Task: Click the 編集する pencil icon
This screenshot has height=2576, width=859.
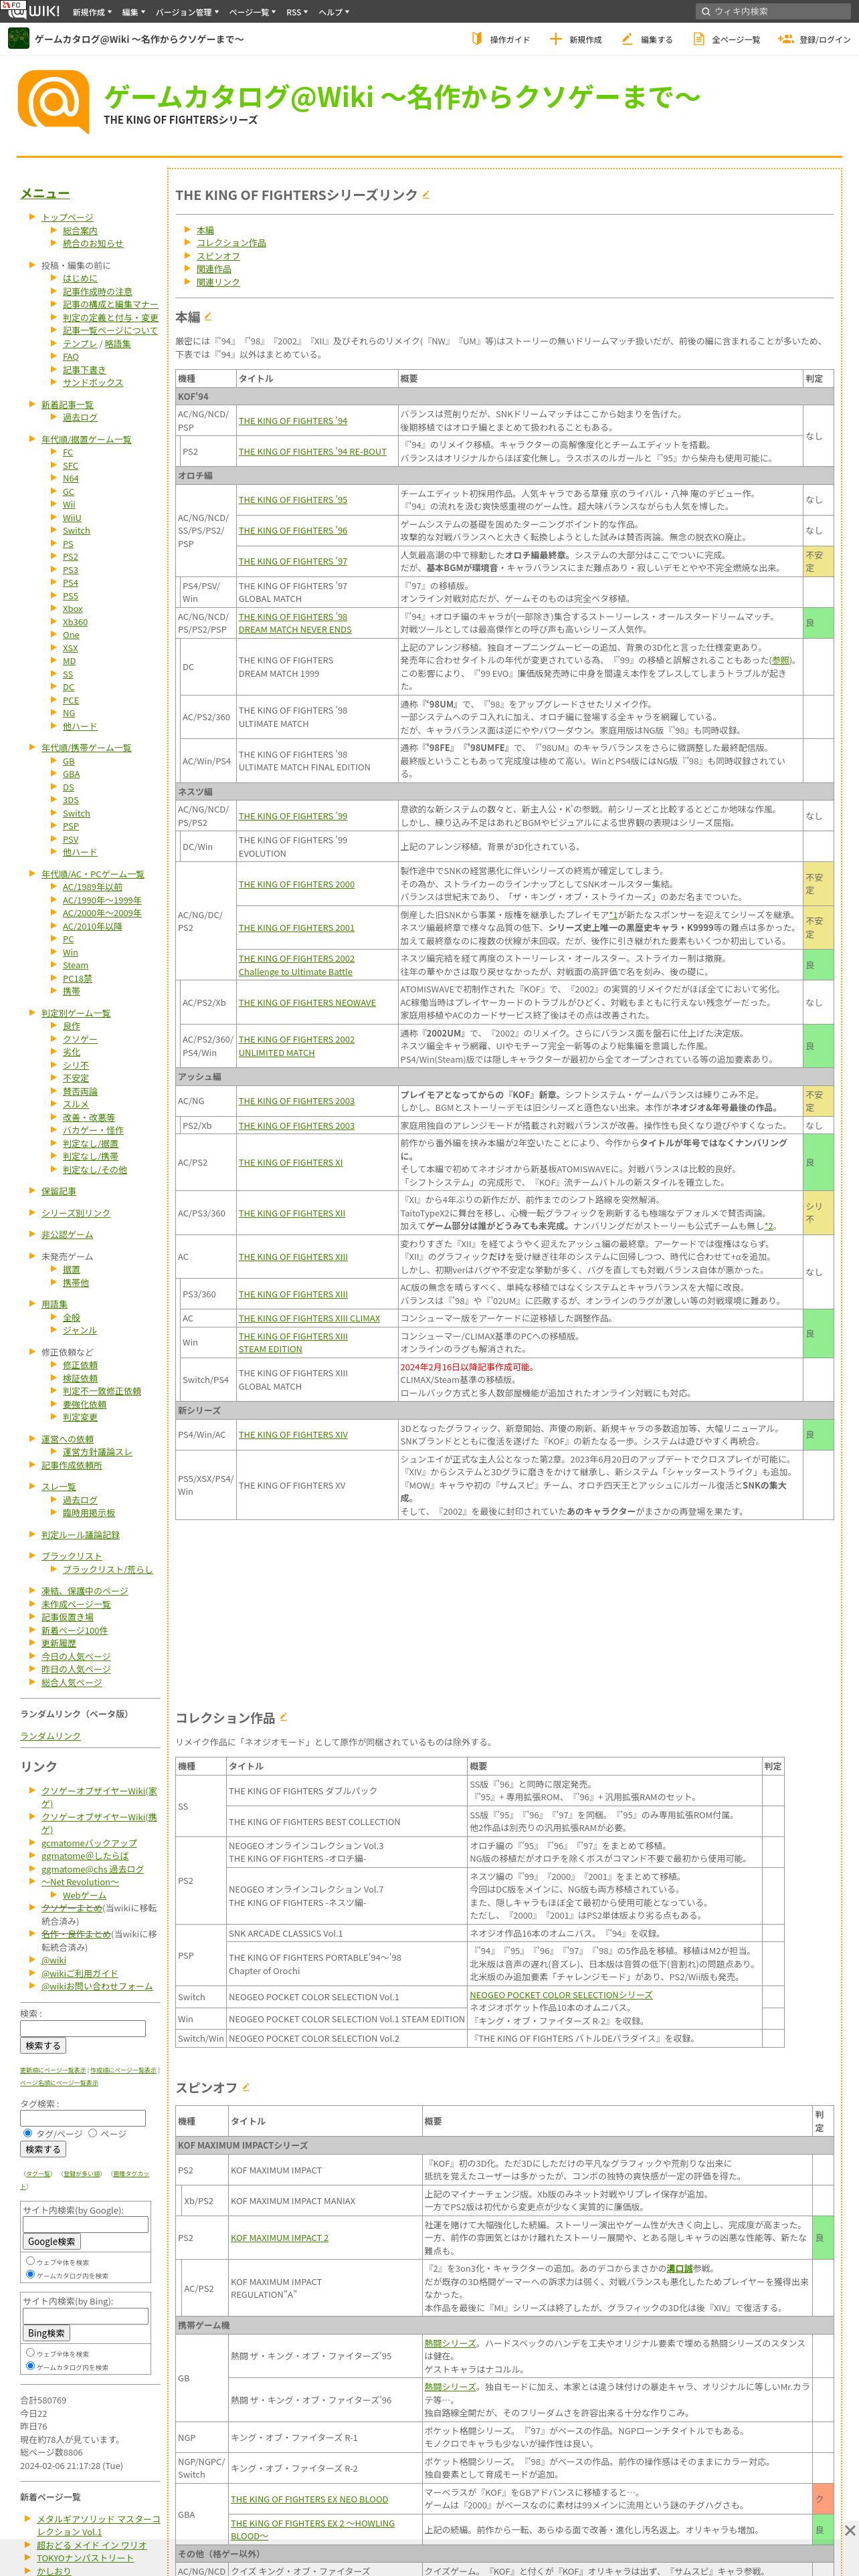Action: [627, 39]
